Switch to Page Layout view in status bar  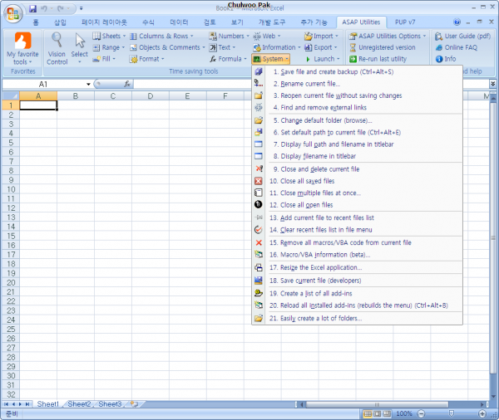click(x=378, y=413)
